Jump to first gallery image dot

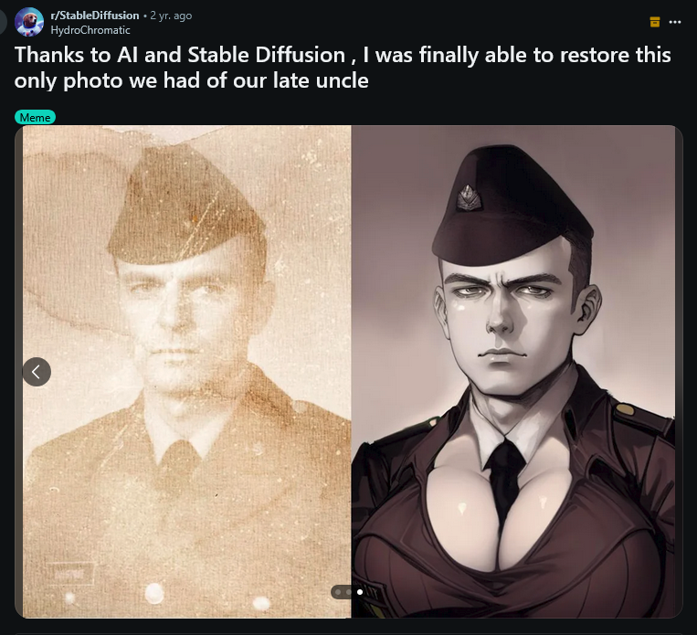(x=338, y=592)
